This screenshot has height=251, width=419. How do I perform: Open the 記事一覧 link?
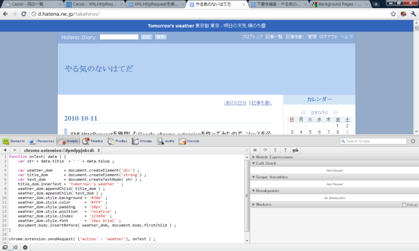pyautogui.click(x=274, y=37)
